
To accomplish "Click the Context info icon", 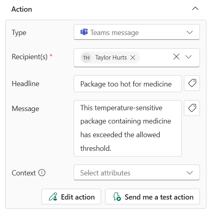I will coord(42,173).
